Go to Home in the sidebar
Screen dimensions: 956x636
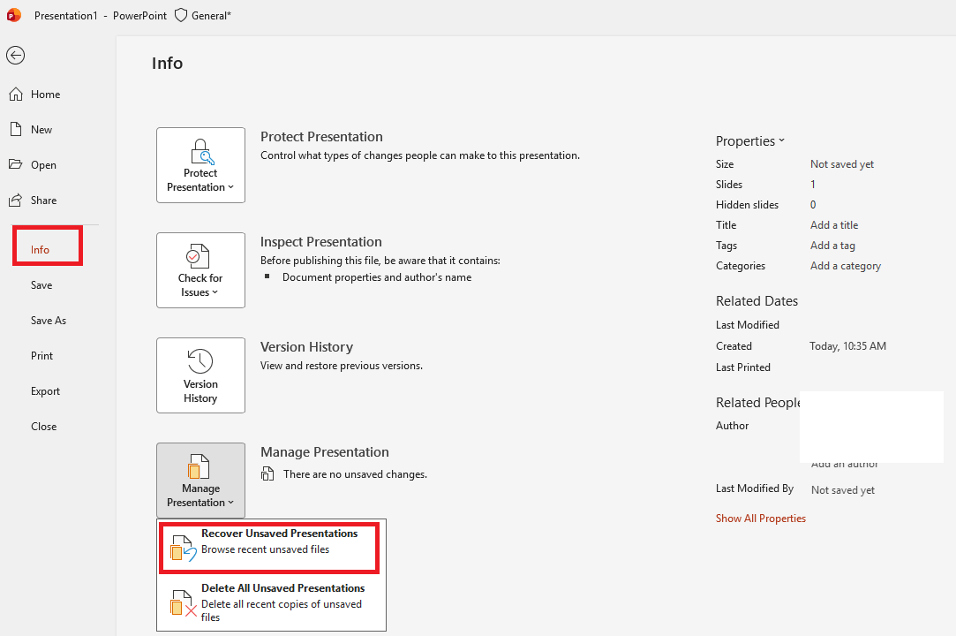coord(46,94)
